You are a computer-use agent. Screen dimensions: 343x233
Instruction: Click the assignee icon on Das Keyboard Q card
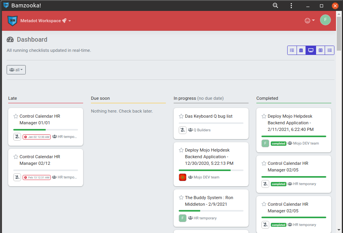(182, 130)
